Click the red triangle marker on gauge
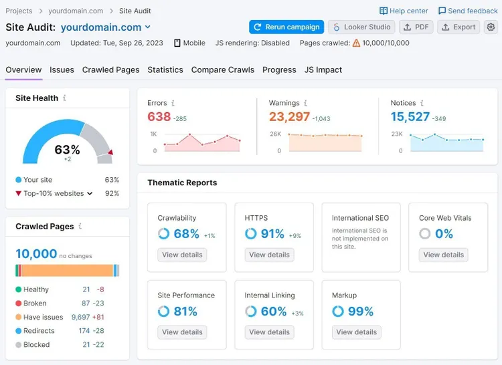The width and height of the screenshot is (502, 365). [x=110, y=152]
